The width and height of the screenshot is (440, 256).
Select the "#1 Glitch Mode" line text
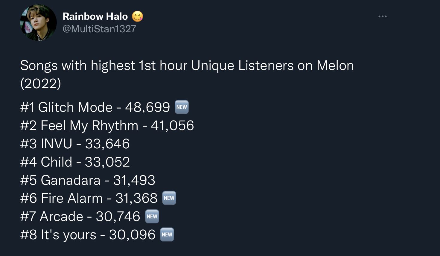pos(66,107)
